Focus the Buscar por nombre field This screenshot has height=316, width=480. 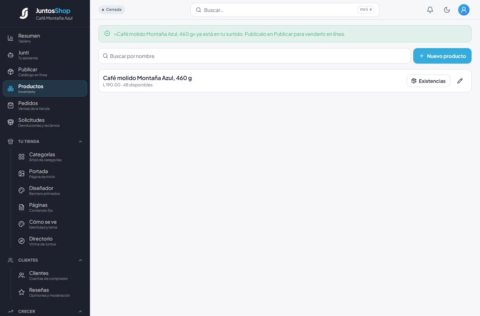254,56
